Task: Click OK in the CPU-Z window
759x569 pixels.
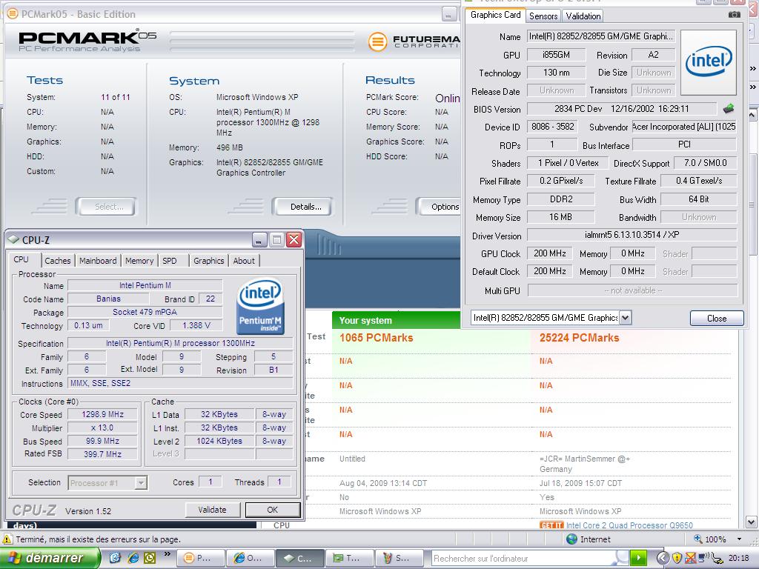Action: point(273,510)
